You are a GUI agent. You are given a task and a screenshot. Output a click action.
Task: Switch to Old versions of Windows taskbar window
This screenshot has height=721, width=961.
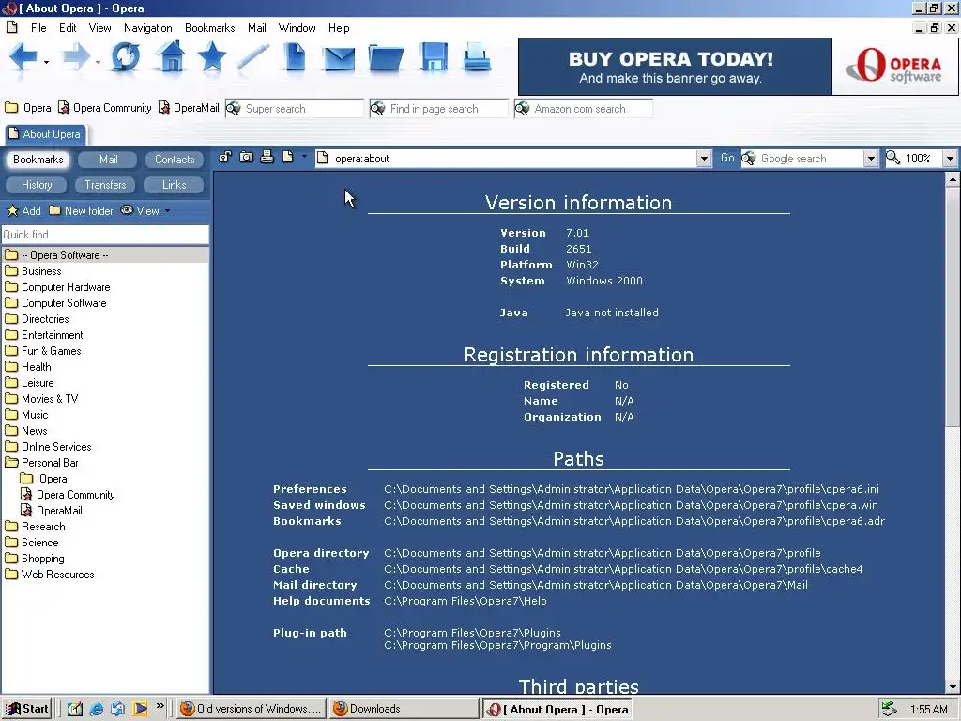pos(252,709)
